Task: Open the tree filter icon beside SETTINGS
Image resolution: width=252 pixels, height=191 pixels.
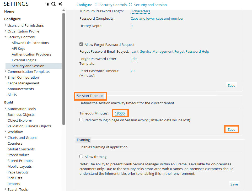Action: point(47,4)
